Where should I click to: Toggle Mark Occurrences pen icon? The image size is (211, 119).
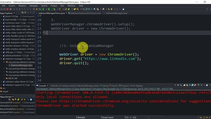coord(86,9)
